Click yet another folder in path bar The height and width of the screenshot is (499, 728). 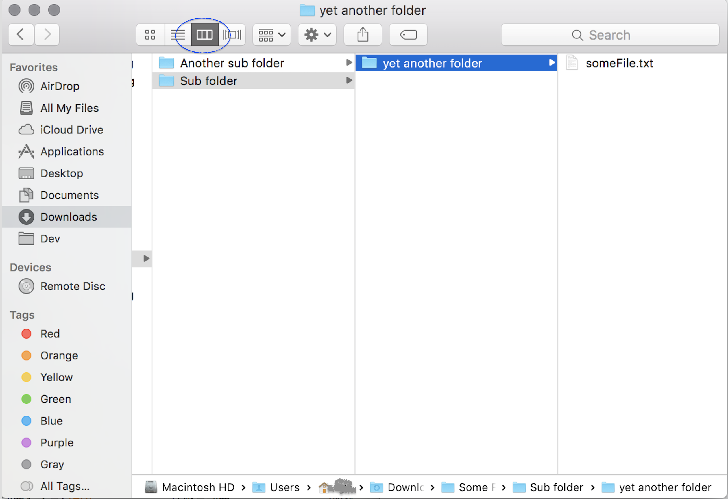(657, 487)
